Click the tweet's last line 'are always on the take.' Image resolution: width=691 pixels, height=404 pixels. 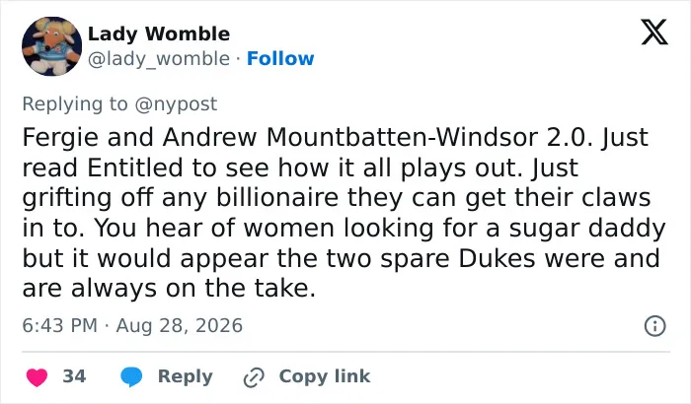pos(169,289)
